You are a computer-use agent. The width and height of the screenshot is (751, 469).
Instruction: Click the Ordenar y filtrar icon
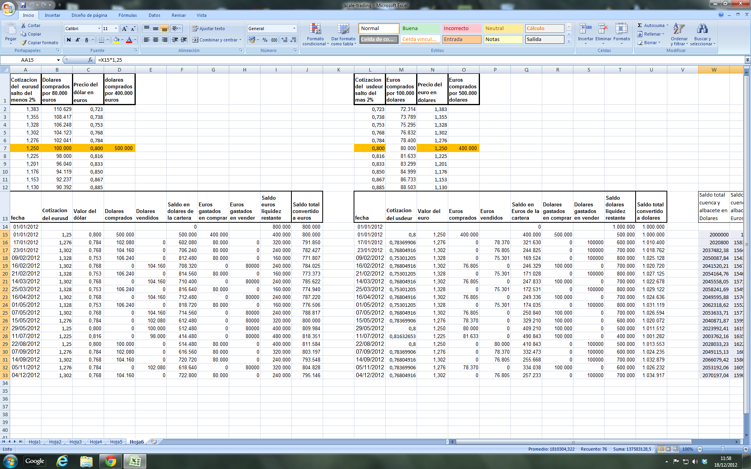coord(679,34)
